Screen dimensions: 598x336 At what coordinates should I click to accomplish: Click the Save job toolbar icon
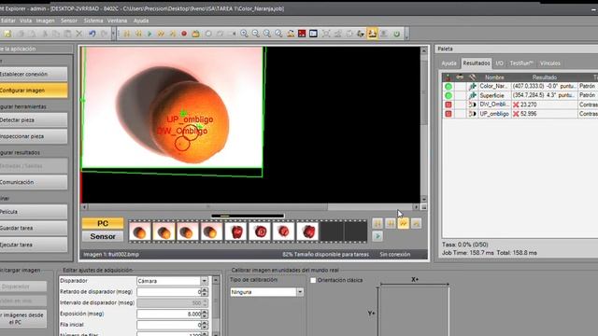click(7, 34)
